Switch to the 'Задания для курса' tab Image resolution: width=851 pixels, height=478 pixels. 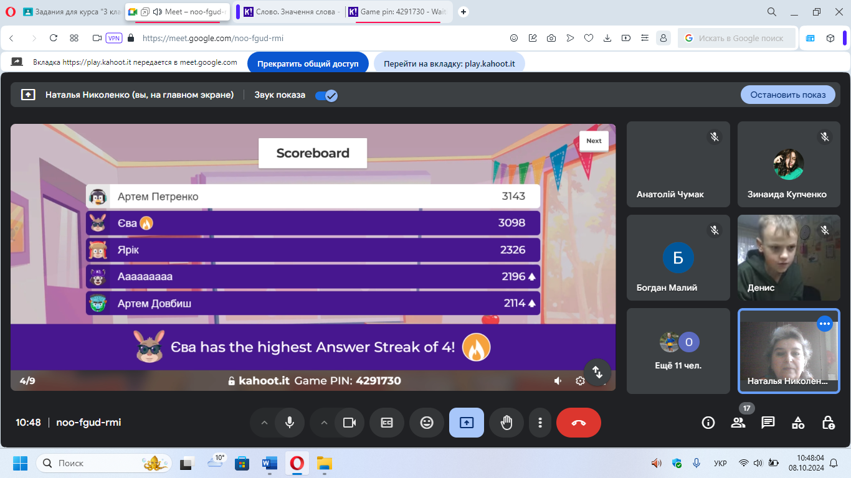pyautogui.click(x=71, y=12)
